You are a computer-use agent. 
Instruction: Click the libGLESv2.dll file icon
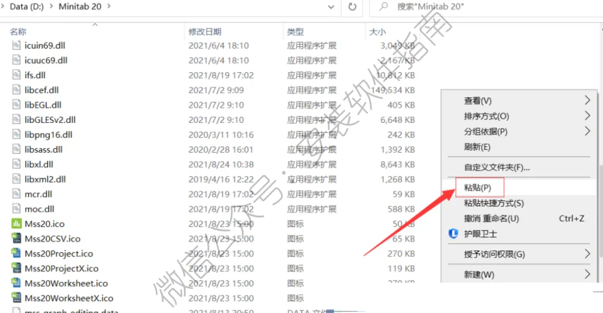[x=16, y=120]
